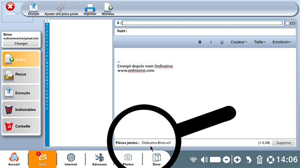Click the Wi-Fi status icon
This screenshot has width=300, height=168.
[x=193, y=160]
